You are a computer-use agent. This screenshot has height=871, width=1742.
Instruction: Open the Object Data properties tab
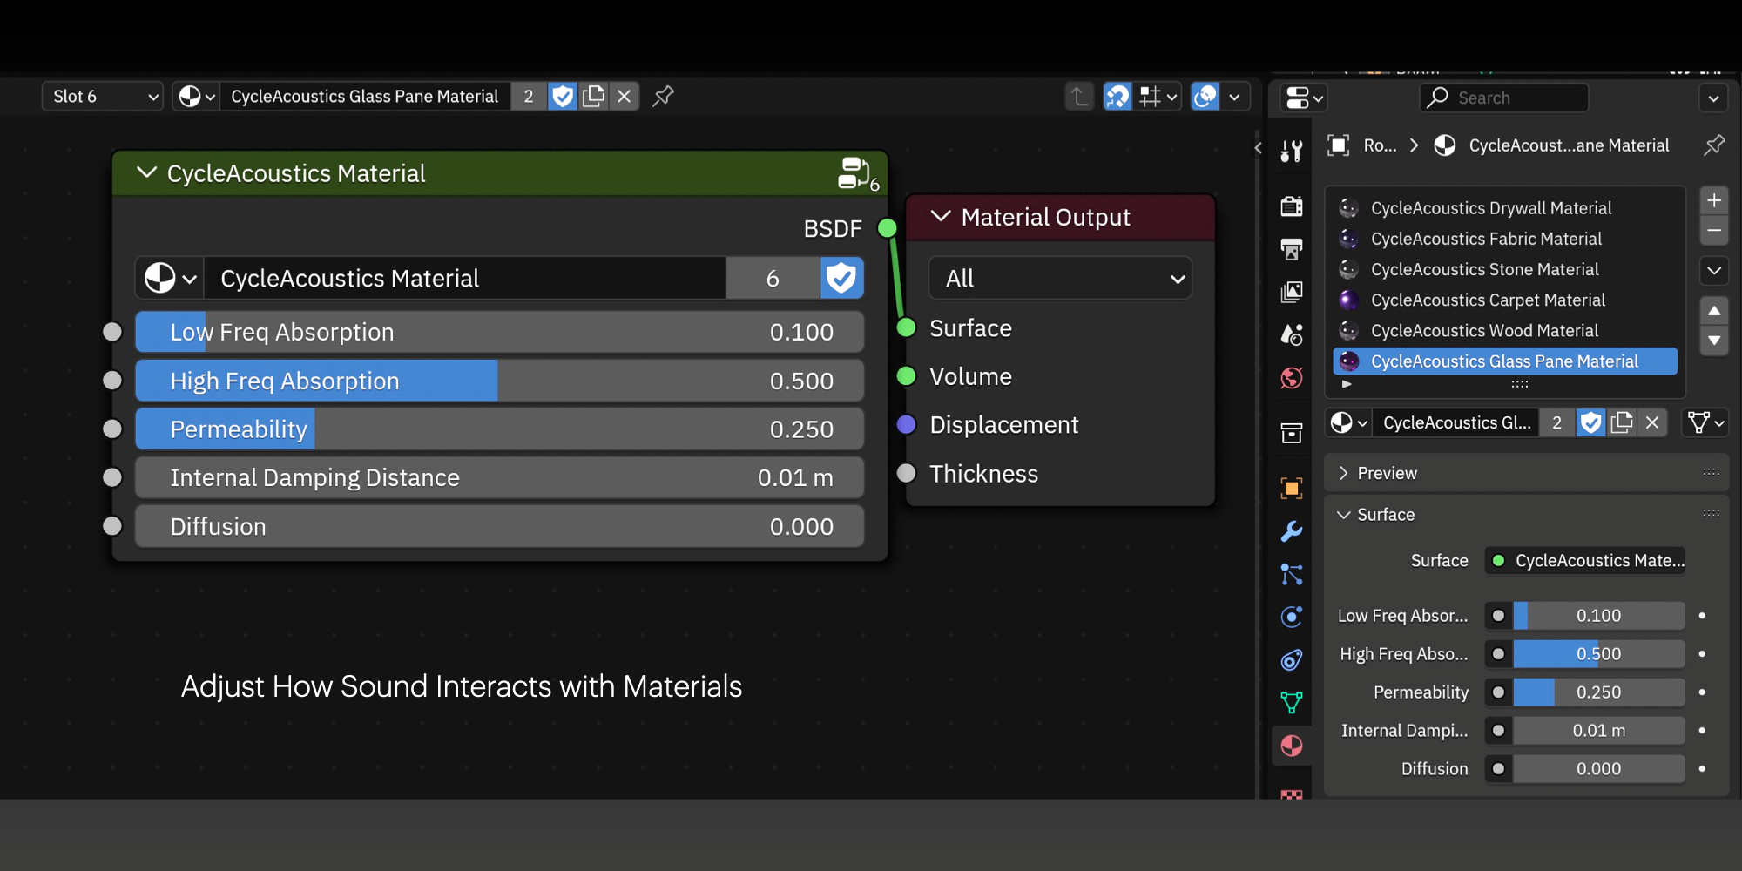[1292, 703]
